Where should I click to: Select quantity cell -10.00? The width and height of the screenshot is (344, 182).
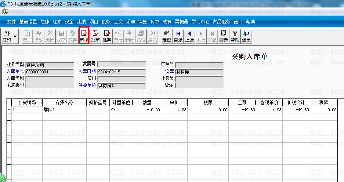147,110
